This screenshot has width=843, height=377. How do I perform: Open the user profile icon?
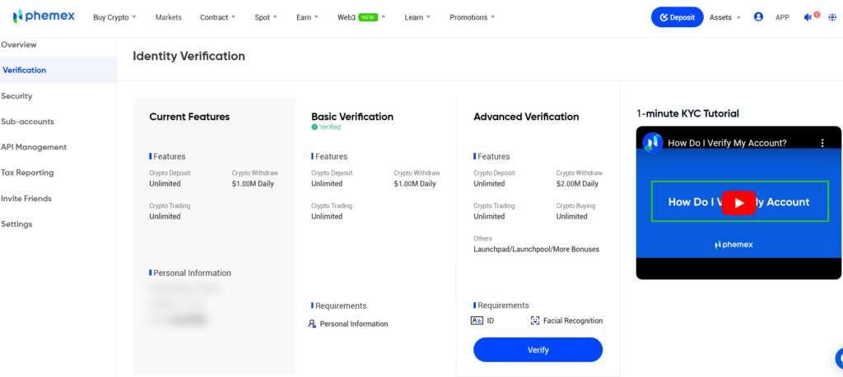click(758, 17)
